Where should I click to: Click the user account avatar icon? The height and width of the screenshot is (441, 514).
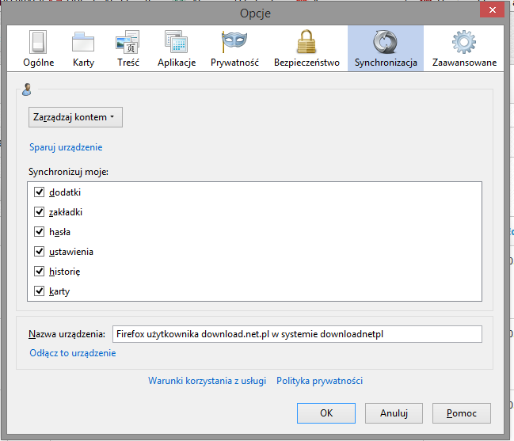click(x=27, y=89)
